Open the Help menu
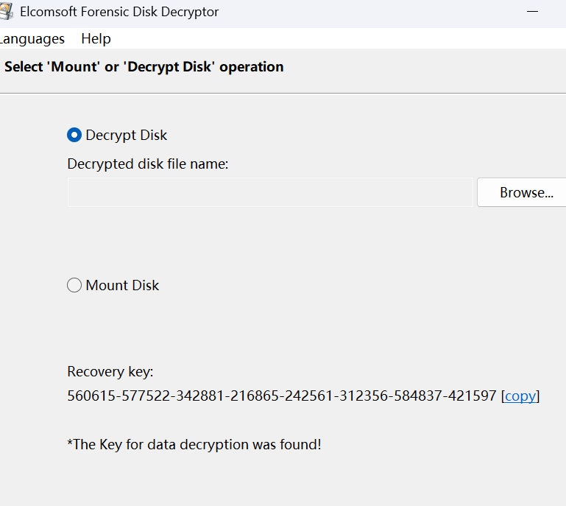This screenshot has height=506, width=566. coord(96,38)
